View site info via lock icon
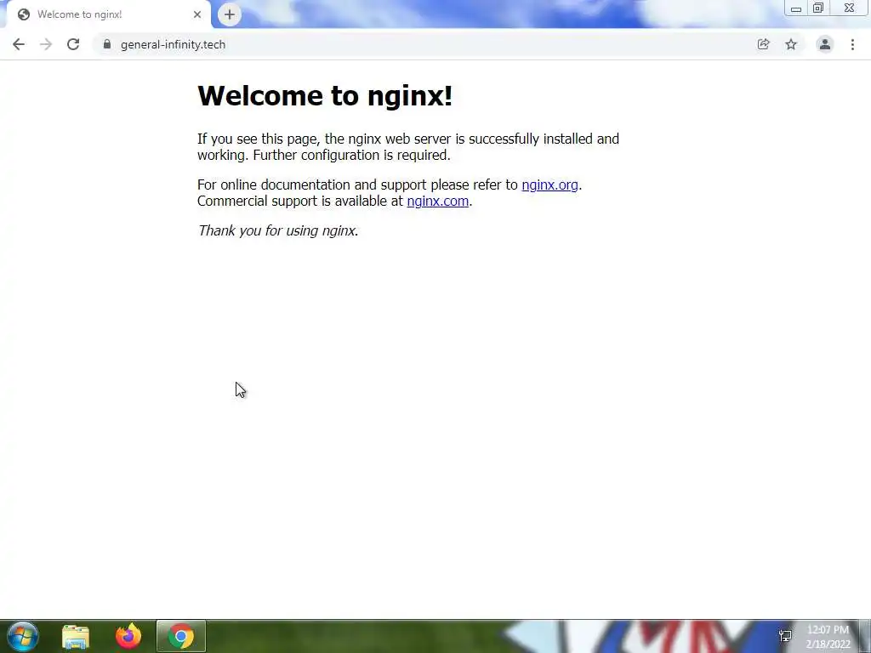The image size is (871, 653). coord(106,44)
